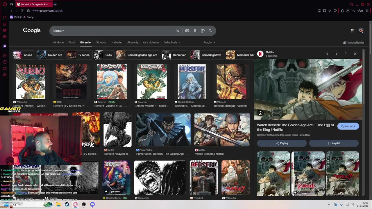Image resolution: width=372 pixels, height=209 pixels.
Task: Select the Tv series filter chip
Action: pos(79,55)
